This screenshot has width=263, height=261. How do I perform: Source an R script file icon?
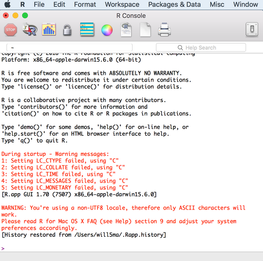click(30, 29)
